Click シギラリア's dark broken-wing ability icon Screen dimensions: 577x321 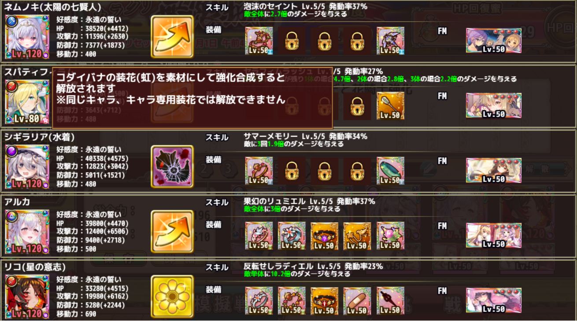pyautogui.click(x=172, y=166)
